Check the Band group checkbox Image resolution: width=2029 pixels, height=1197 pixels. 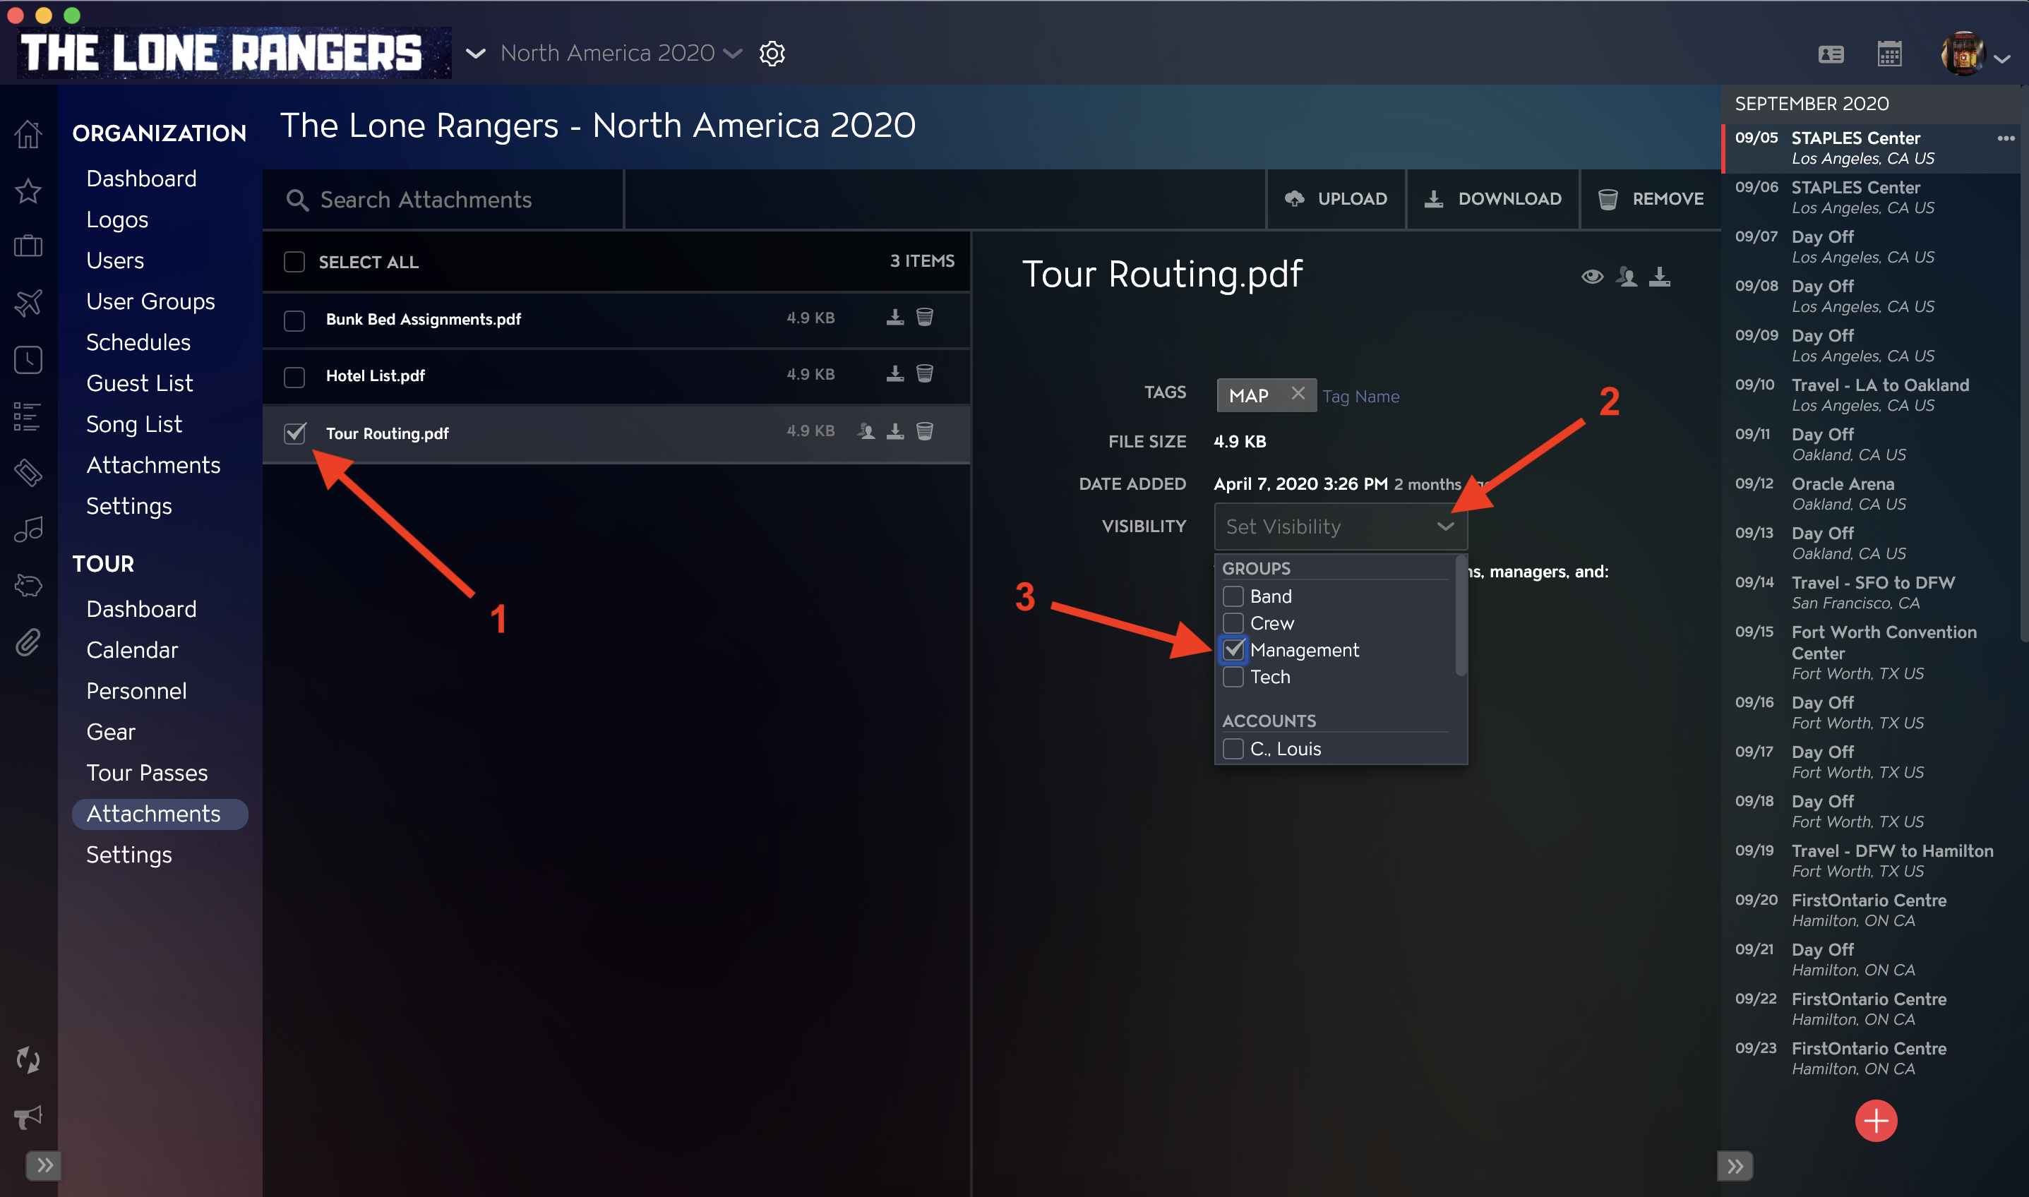point(1233,596)
